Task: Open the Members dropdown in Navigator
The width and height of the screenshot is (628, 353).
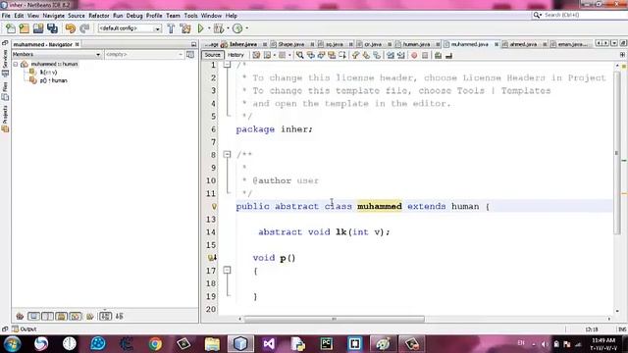Action: coord(57,54)
